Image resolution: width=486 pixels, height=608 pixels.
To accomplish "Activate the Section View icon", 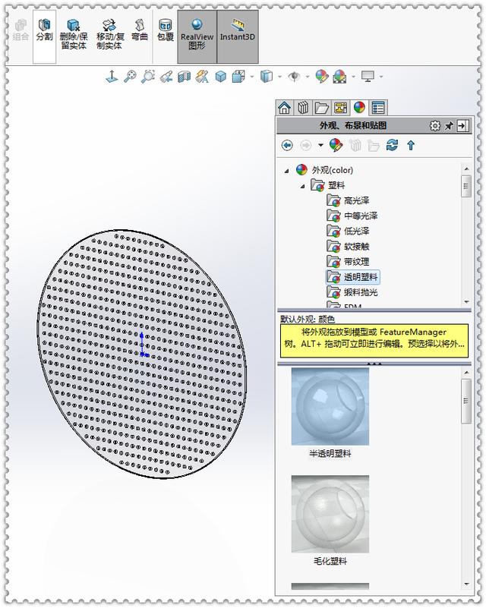I will (x=185, y=77).
